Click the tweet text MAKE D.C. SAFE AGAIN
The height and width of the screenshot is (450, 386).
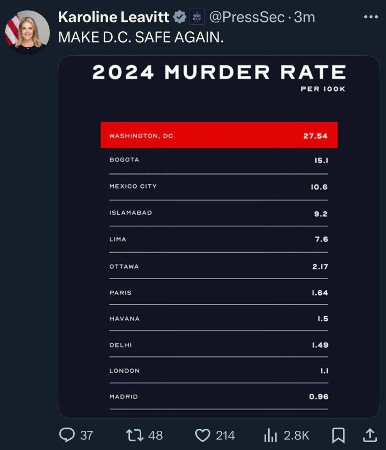(x=141, y=37)
